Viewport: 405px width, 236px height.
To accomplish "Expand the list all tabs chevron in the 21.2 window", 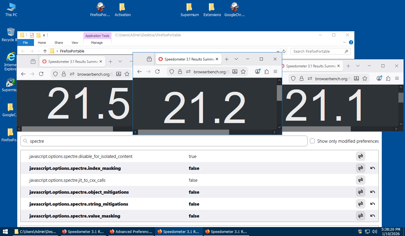I will click(x=236, y=59).
